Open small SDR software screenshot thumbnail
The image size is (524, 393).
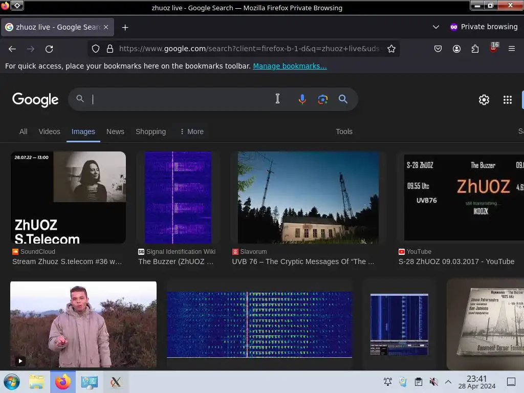coord(399,324)
